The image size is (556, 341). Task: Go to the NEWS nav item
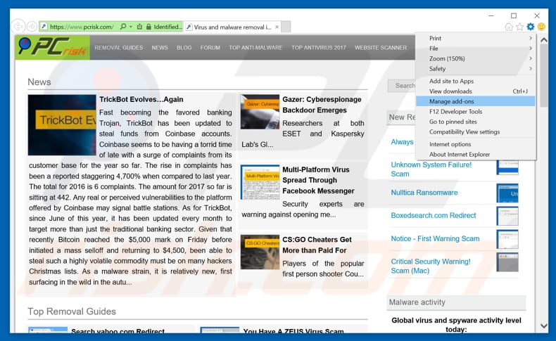(160, 47)
